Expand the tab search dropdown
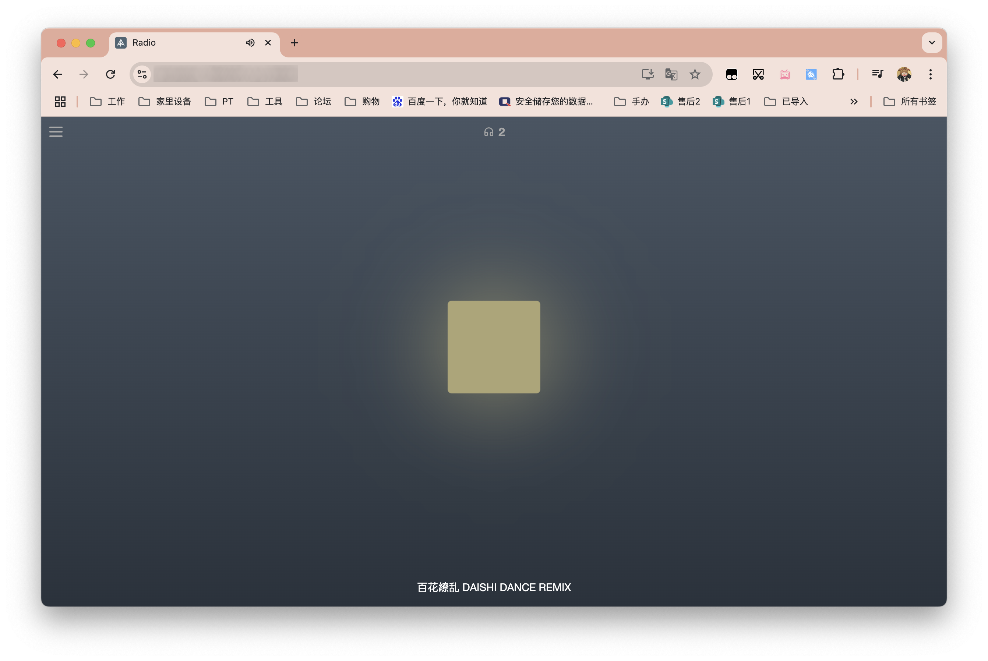The height and width of the screenshot is (661, 988). (932, 43)
